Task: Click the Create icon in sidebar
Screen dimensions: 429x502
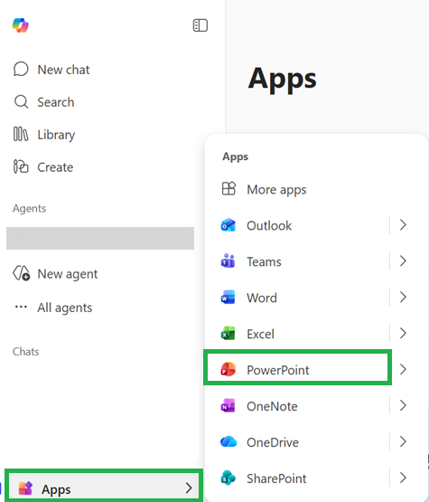Action: coord(21,166)
